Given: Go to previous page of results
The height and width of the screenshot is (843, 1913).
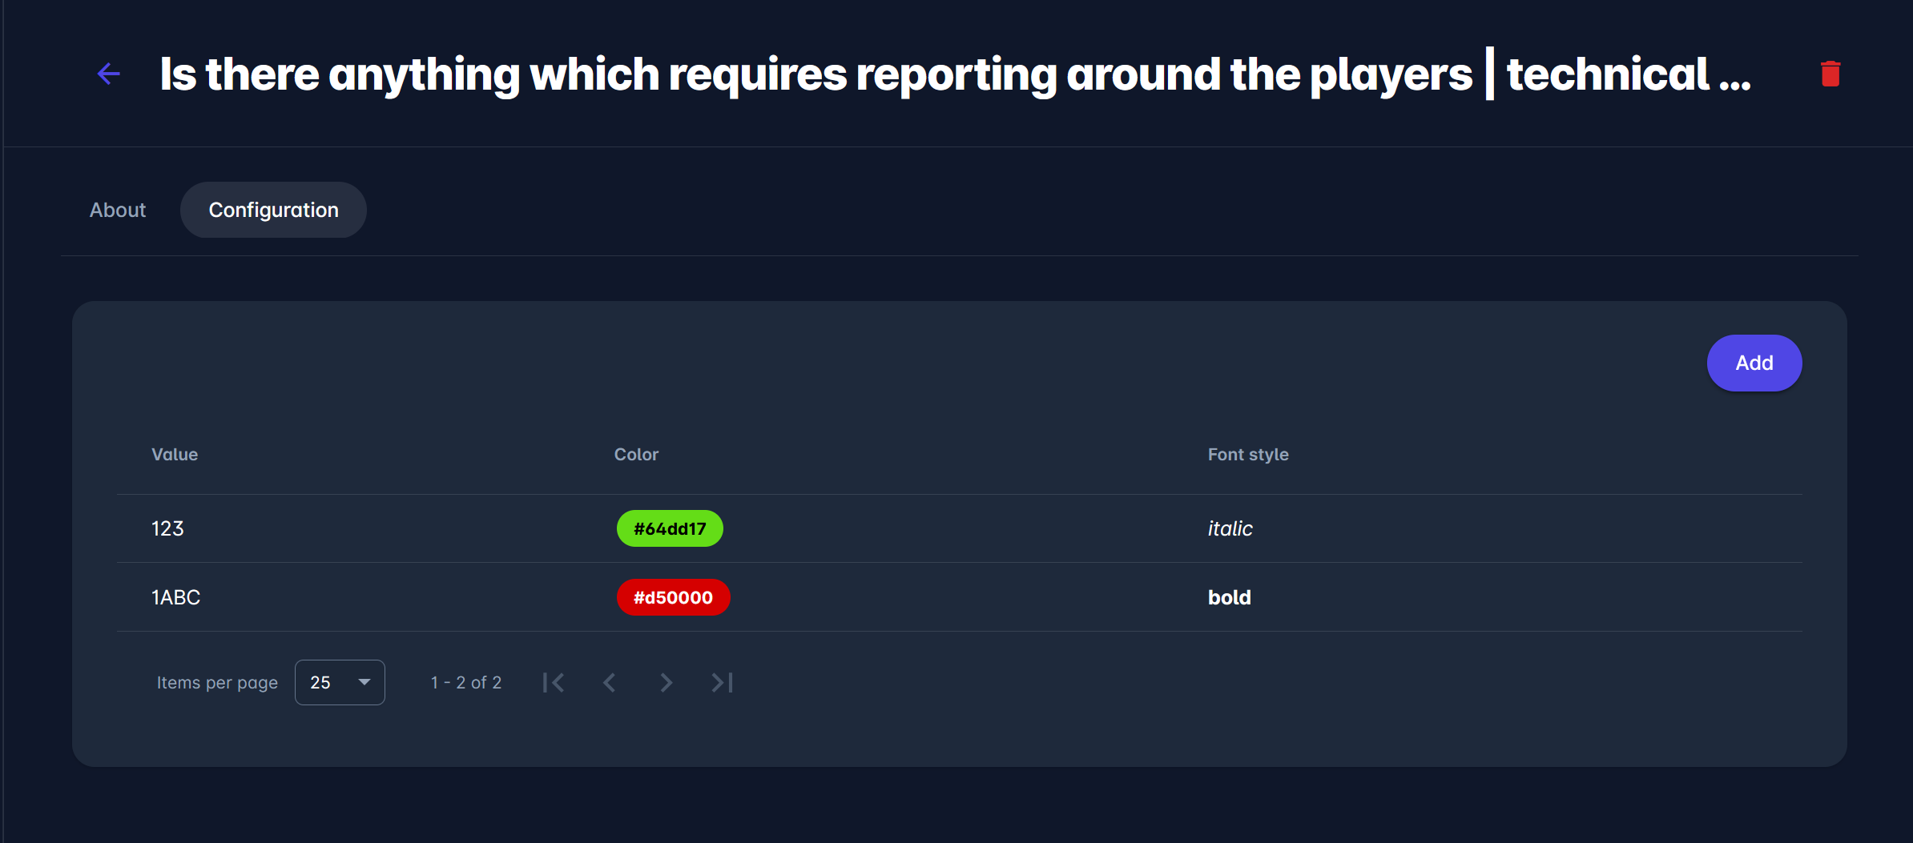Looking at the screenshot, I should 610,682.
